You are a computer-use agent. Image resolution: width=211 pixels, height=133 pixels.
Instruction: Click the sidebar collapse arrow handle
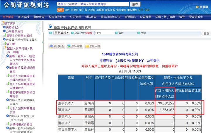tap(42, 42)
